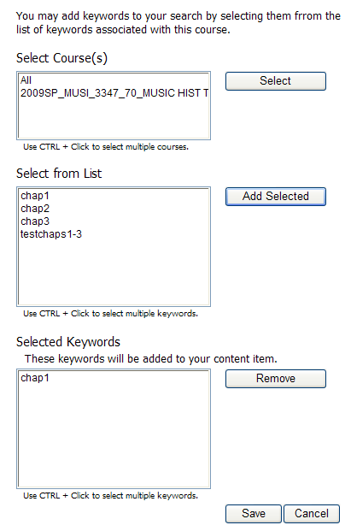Screen dimensions: 351x531
Task: Click the 'Selected Keywords' heading
Action: point(68,342)
